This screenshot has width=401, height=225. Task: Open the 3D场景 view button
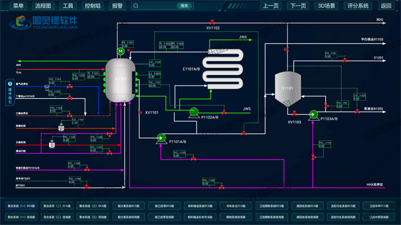click(x=327, y=6)
